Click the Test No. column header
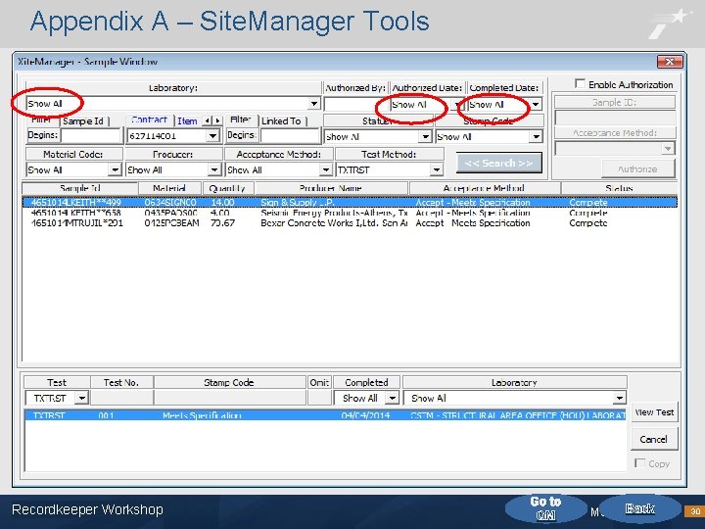This screenshot has width=705, height=529. [121, 382]
